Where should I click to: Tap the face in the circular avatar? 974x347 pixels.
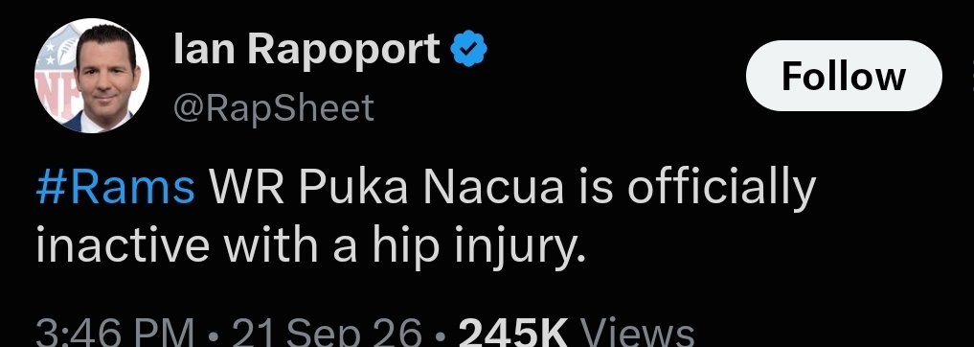tap(105, 70)
